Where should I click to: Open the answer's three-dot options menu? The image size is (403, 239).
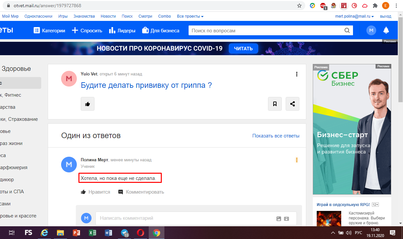point(297,160)
